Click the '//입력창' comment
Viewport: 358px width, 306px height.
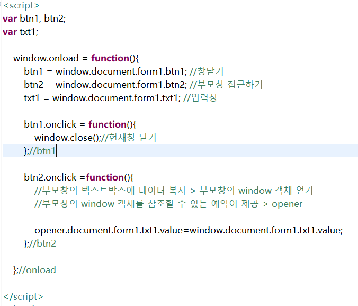pos(200,98)
